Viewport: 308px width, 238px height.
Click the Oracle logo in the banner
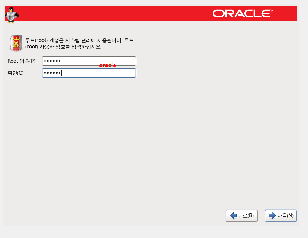tap(243, 13)
